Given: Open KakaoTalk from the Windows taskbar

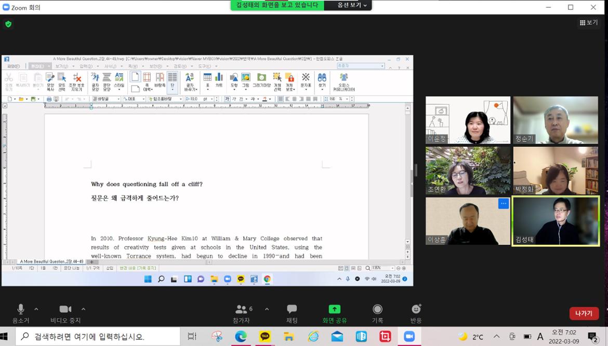Looking at the screenshot, I should coord(265,337).
